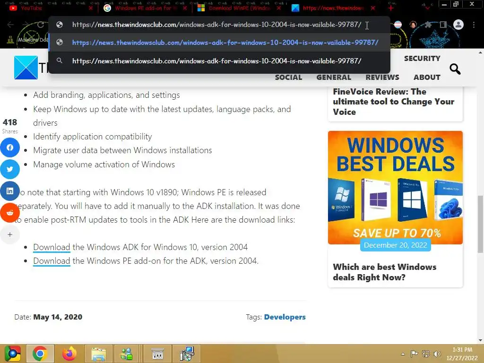Open the SECURITY menu item
Image resolution: width=484 pixels, height=363 pixels.
point(422,58)
